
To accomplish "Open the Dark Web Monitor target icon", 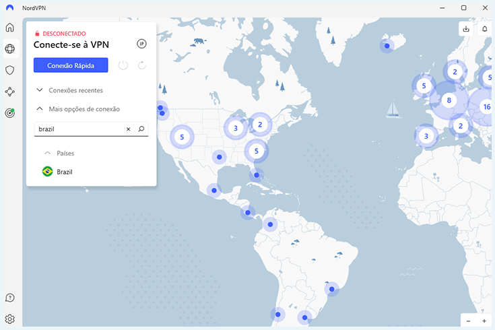I will 10,113.
